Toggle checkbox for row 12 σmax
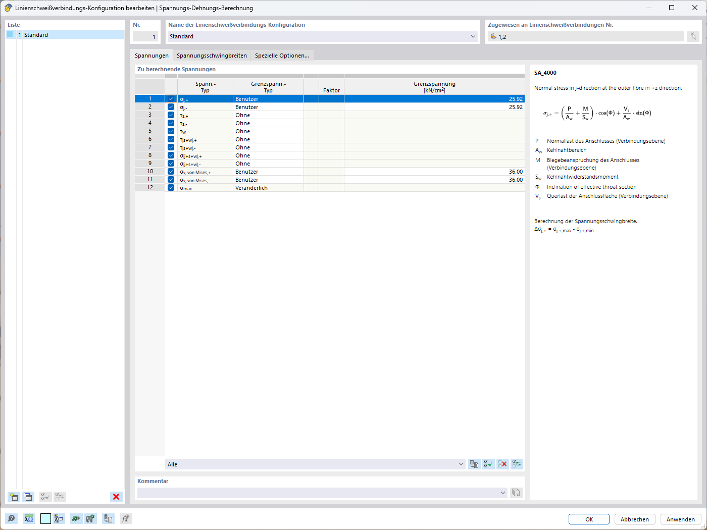 171,188
